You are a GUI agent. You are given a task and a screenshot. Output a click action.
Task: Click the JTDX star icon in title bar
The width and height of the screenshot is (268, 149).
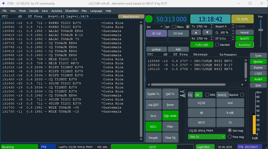(4, 4)
